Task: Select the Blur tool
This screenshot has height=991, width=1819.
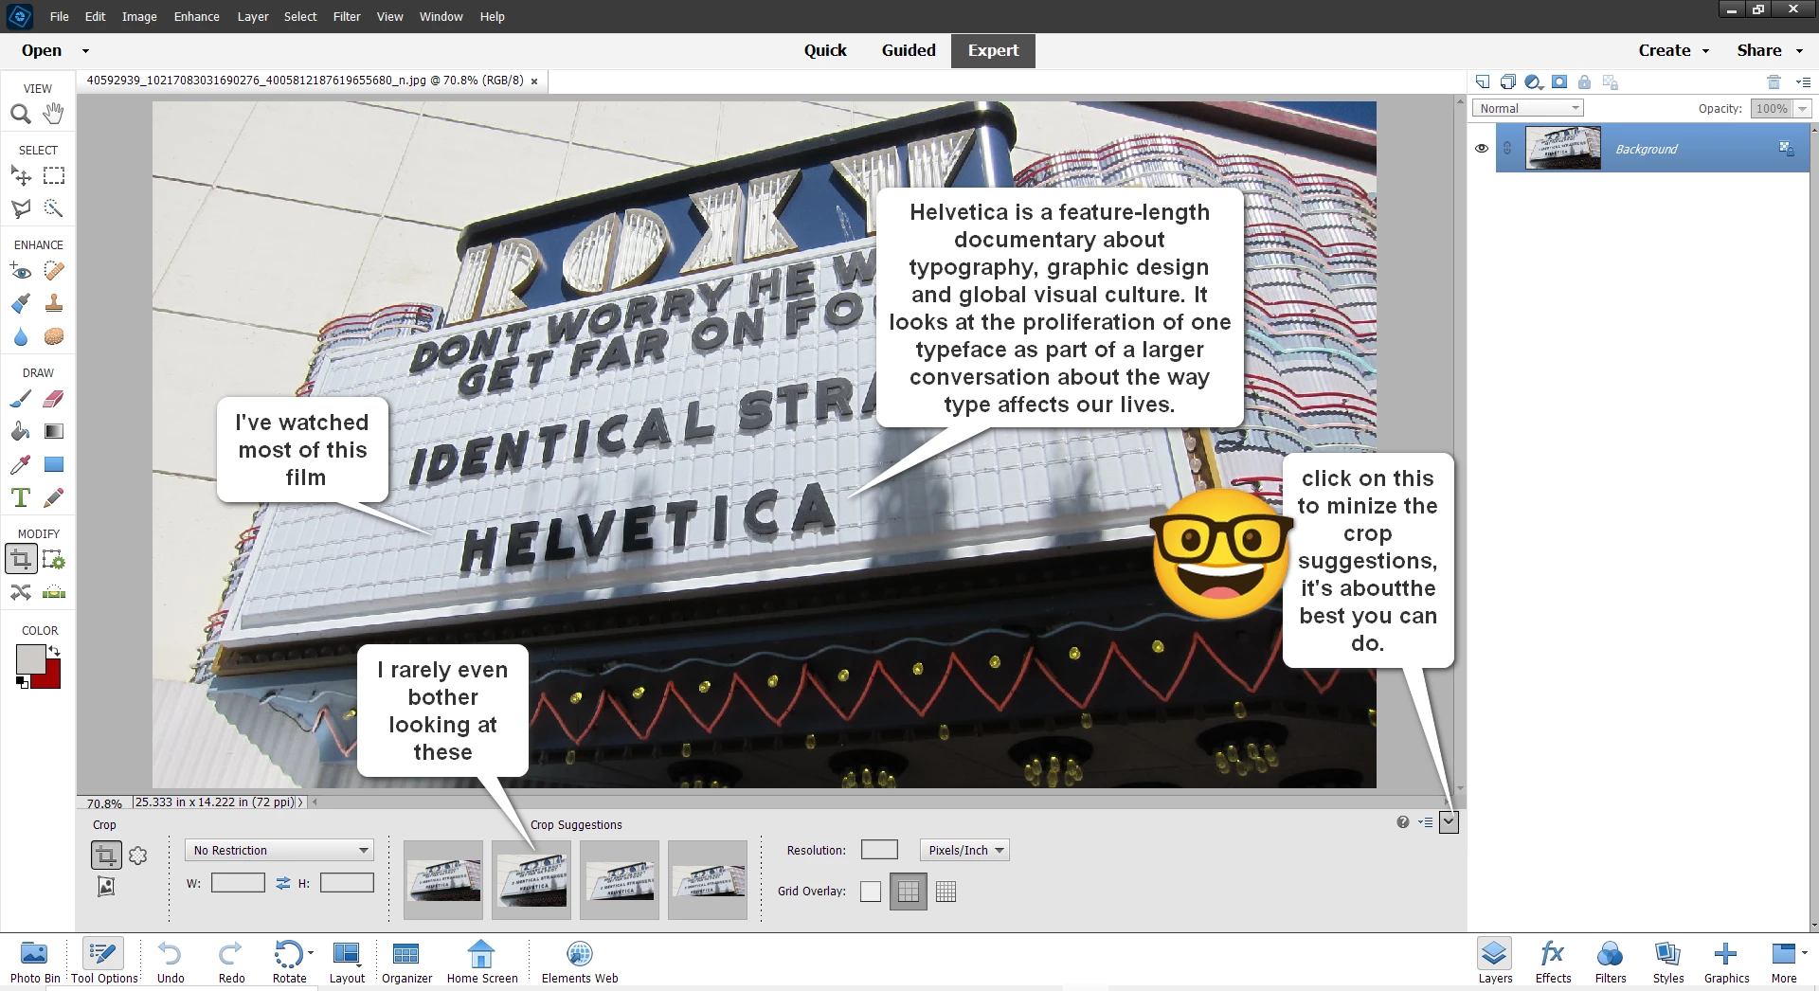Action: [x=21, y=336]
